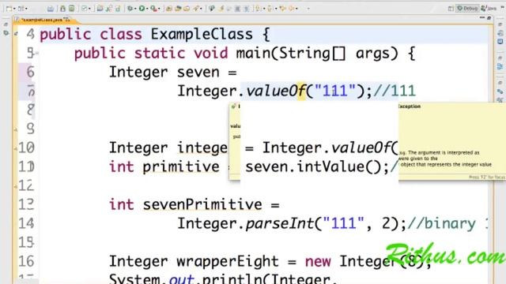
Task: Open the Run configurations dropdown arrow
Action: click(147, 9)
